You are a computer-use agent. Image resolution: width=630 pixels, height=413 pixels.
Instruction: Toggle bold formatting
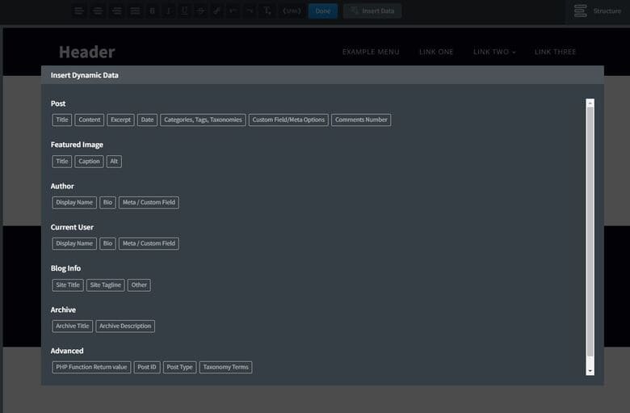click(x=153, y=11)
